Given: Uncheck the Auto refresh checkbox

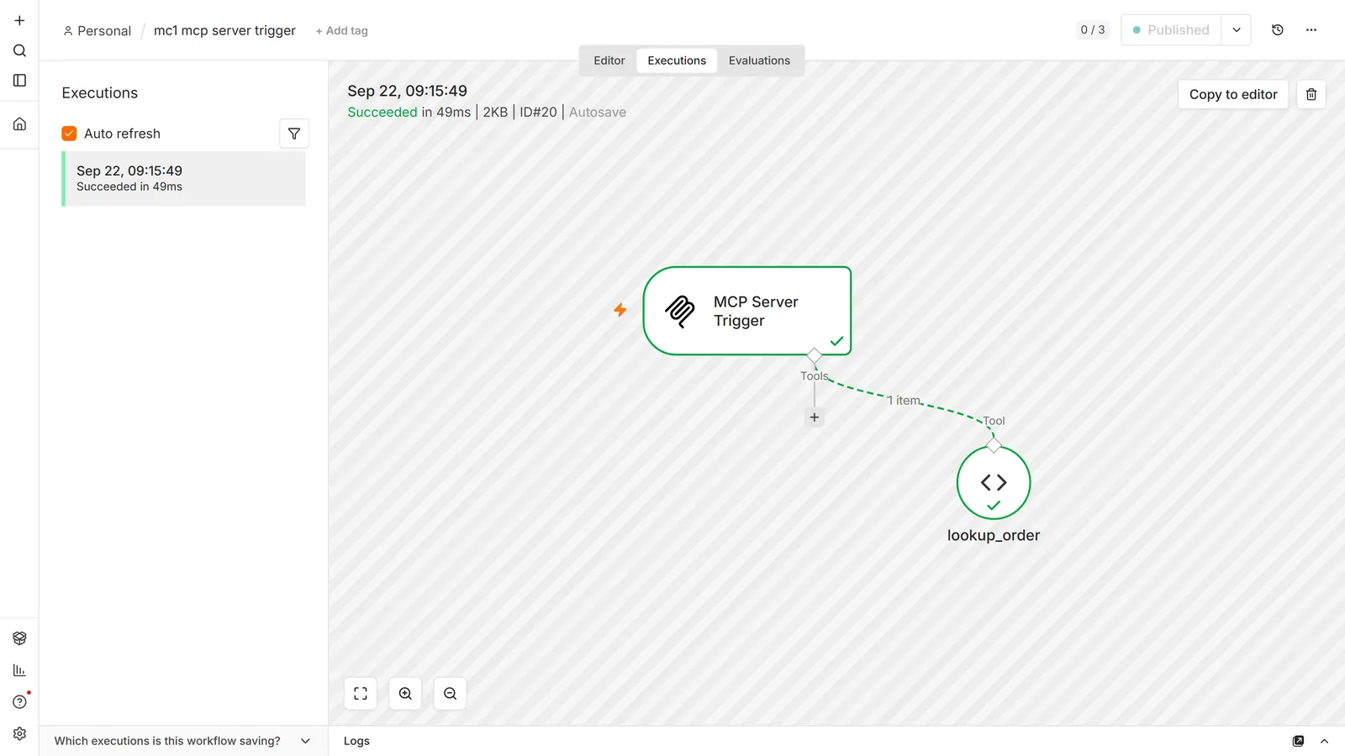Looking at the screenshot, I should (69, 134).
